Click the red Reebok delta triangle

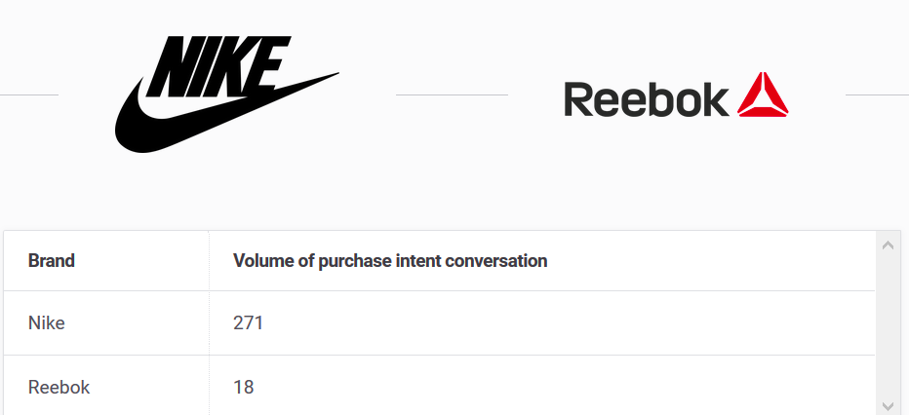coord(763,94)
